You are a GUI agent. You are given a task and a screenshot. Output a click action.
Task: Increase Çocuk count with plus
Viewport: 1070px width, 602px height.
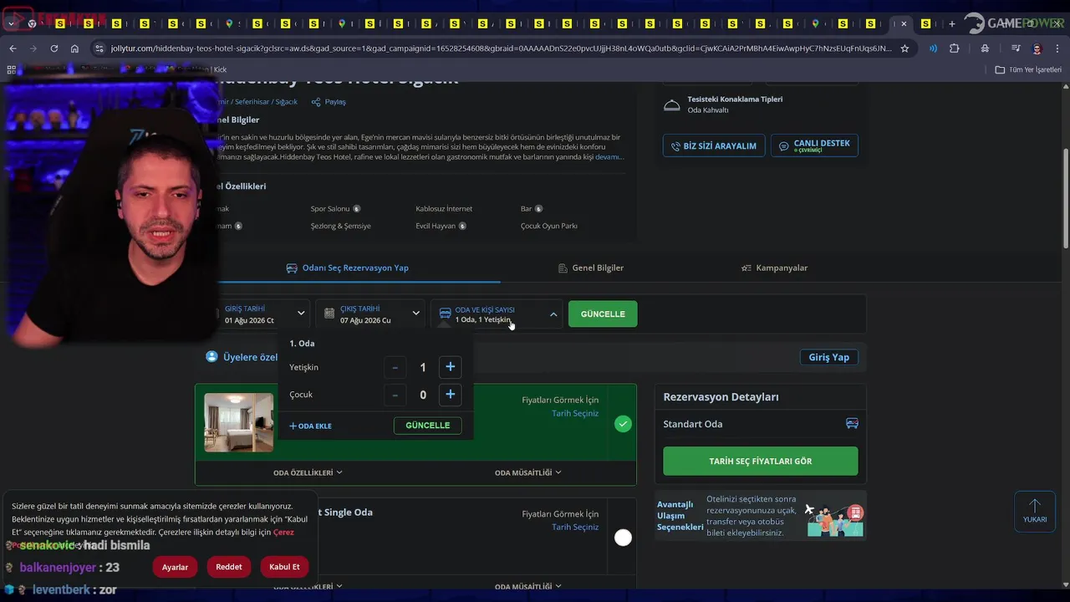click(x=450, y=395)
